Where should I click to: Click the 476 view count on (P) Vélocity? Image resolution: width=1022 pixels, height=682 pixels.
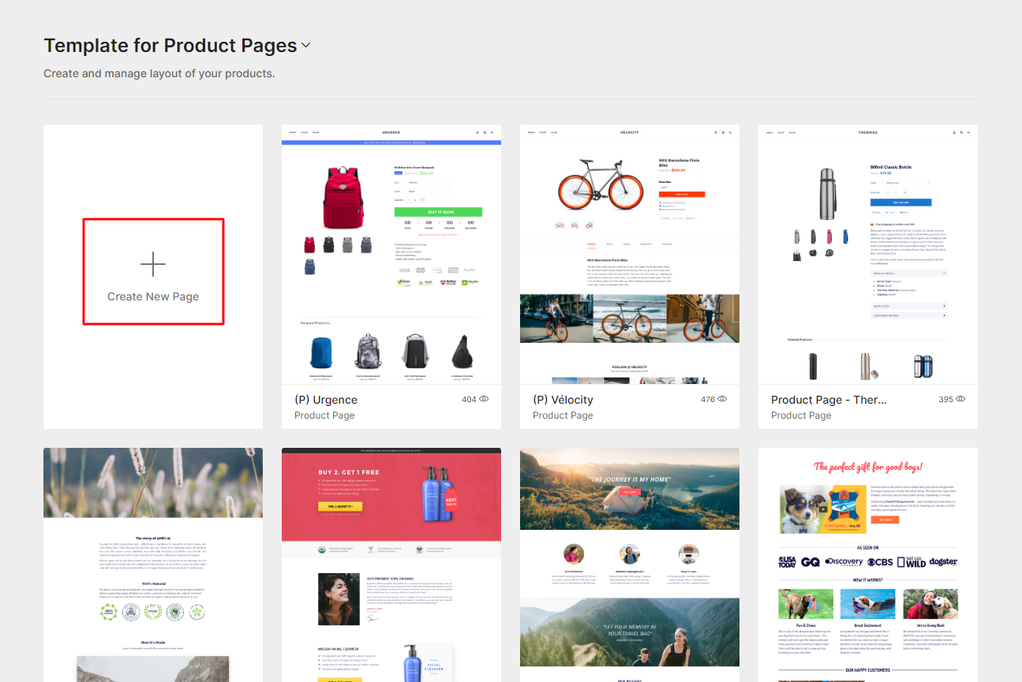pos(708,399)
